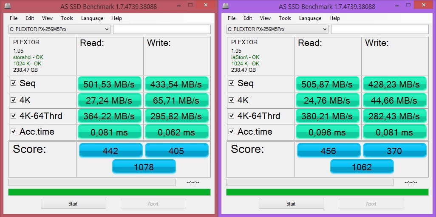Click the 24,76 MB/s 4K read result

tap(328, 100)
